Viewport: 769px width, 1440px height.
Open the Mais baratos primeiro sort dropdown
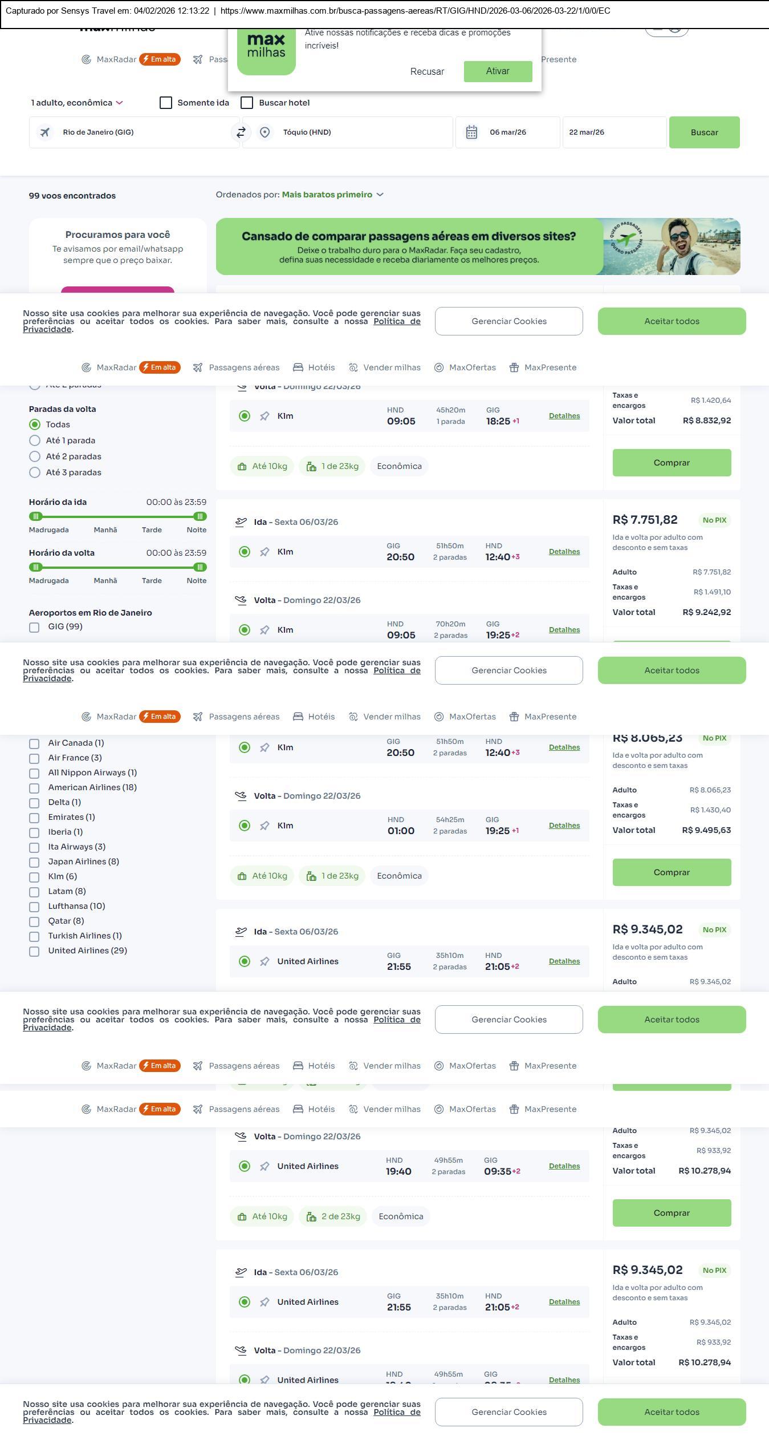(x=332, y=195)
